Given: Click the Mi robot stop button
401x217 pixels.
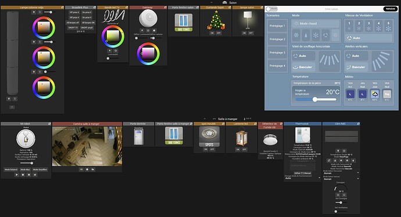Looking at the screenshot, I should (x=23, y=175).
